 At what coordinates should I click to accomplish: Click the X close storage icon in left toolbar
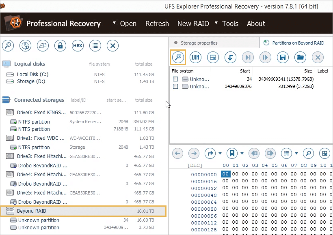click(112, 45)
